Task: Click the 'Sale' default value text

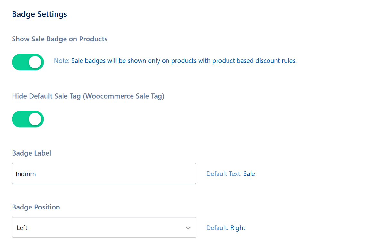Action: 249,174
